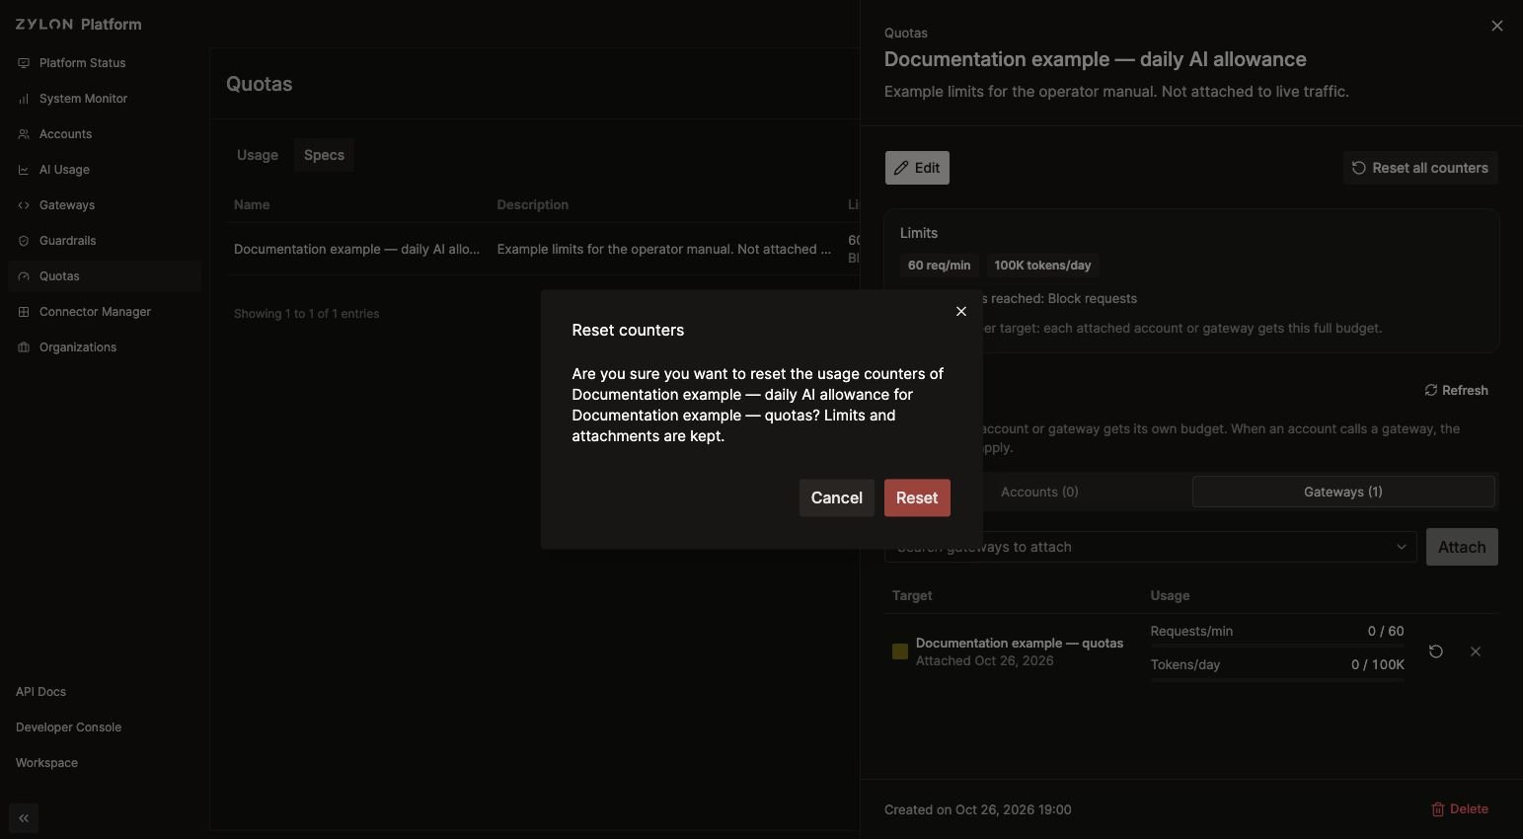Click the 'Documentation example — daily AI allo...' row name

tap(356, 250)
